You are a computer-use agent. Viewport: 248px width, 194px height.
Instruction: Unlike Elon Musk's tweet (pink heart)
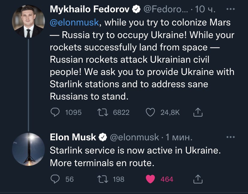[150, 179]
